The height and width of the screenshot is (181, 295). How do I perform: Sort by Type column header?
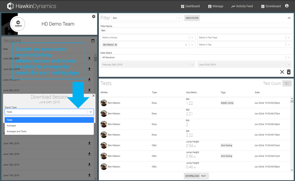(x=154, y=92)
